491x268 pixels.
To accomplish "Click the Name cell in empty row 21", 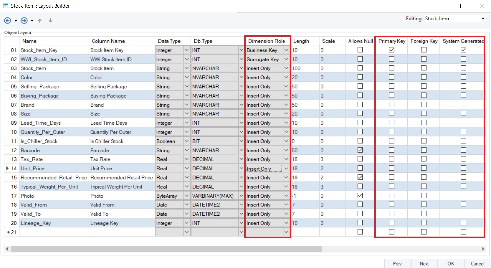I will point(54,232).
